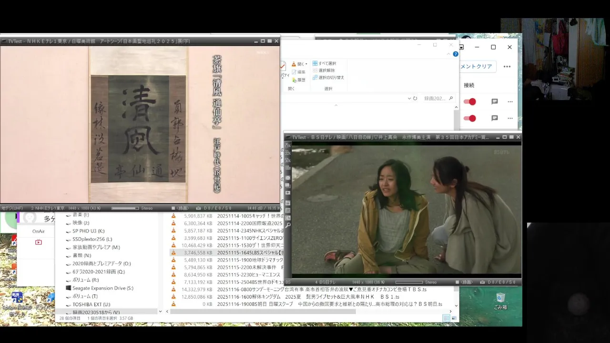Click the blue help icon in Explorer
The width and height of the screenshot is (610, 343).
pos(456,54)
